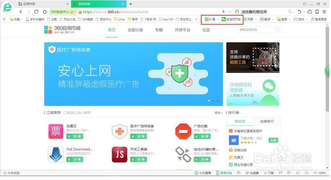331x180 pixels.
Task: Open the 登录管家 login manager
Action: click(x=319, y=19)
